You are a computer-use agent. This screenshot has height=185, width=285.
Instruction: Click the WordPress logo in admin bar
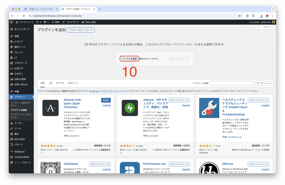(x=12, y=22)
